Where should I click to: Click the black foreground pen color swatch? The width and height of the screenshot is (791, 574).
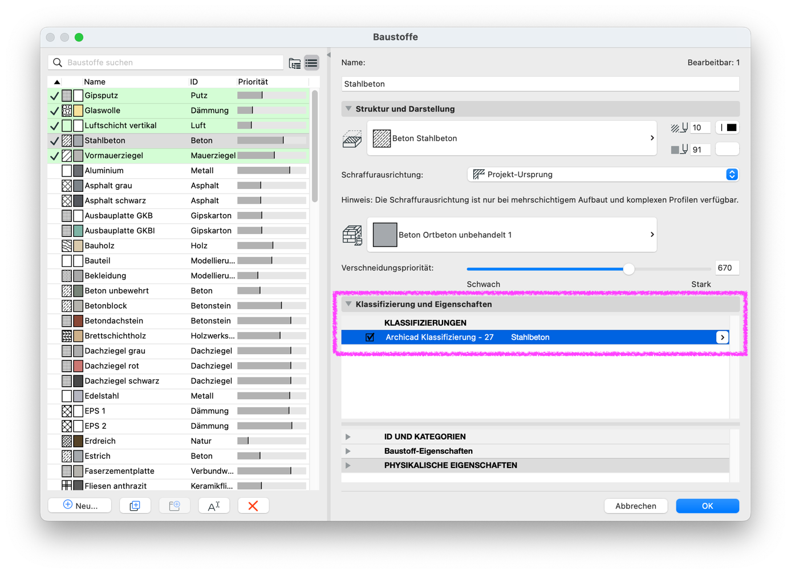tap(728, 128)
